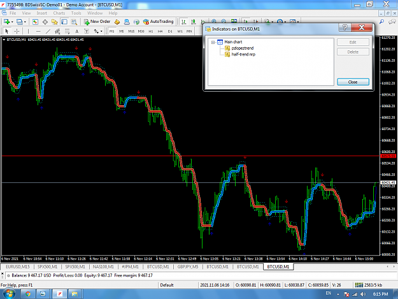The height and width of the screenshot is (299, 398).
Task: Toggle the Market Watch panel
Action: [x=35, y=22]
